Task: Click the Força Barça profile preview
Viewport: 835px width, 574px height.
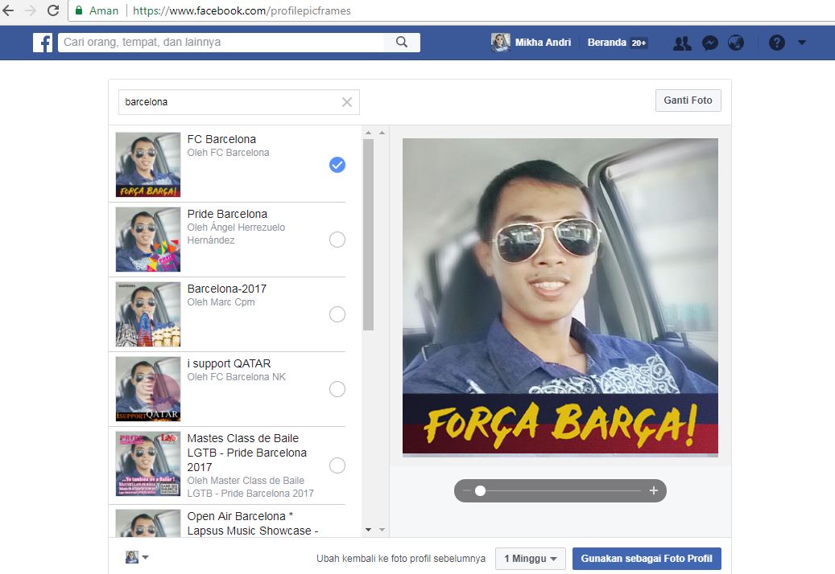Action: pyautogui.click(x=560, y=297)
